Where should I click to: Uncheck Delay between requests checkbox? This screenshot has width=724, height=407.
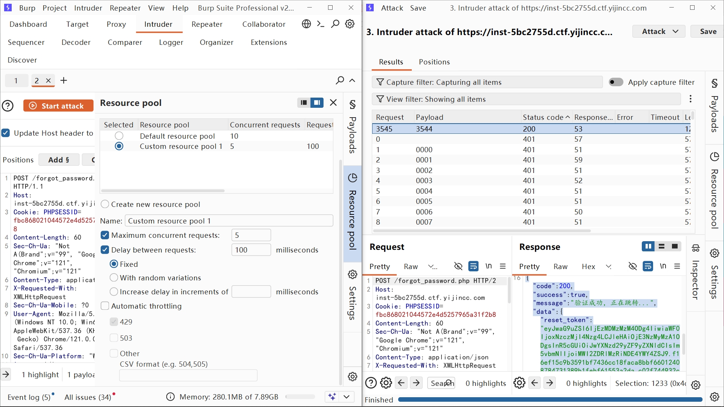pos(105,250)
